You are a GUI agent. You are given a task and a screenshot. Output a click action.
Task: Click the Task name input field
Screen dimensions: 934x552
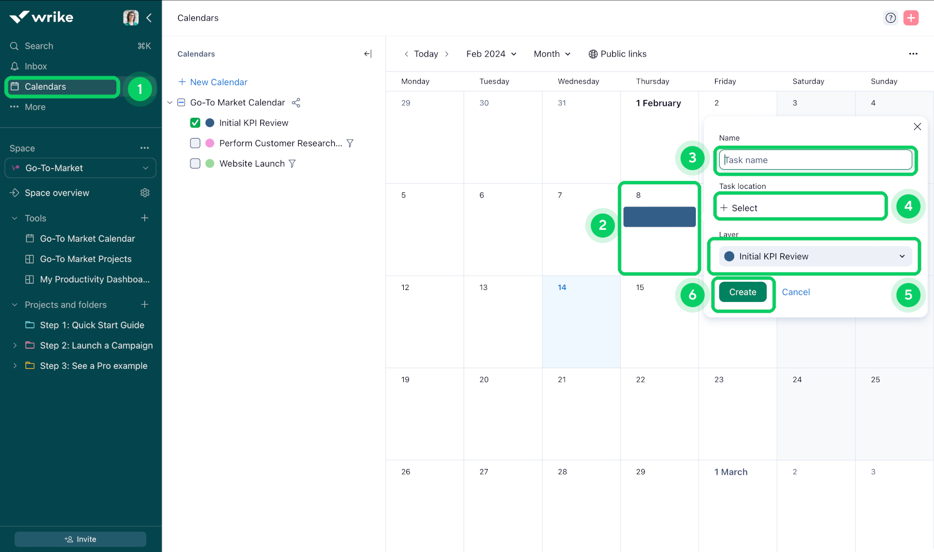pos(815,160)
